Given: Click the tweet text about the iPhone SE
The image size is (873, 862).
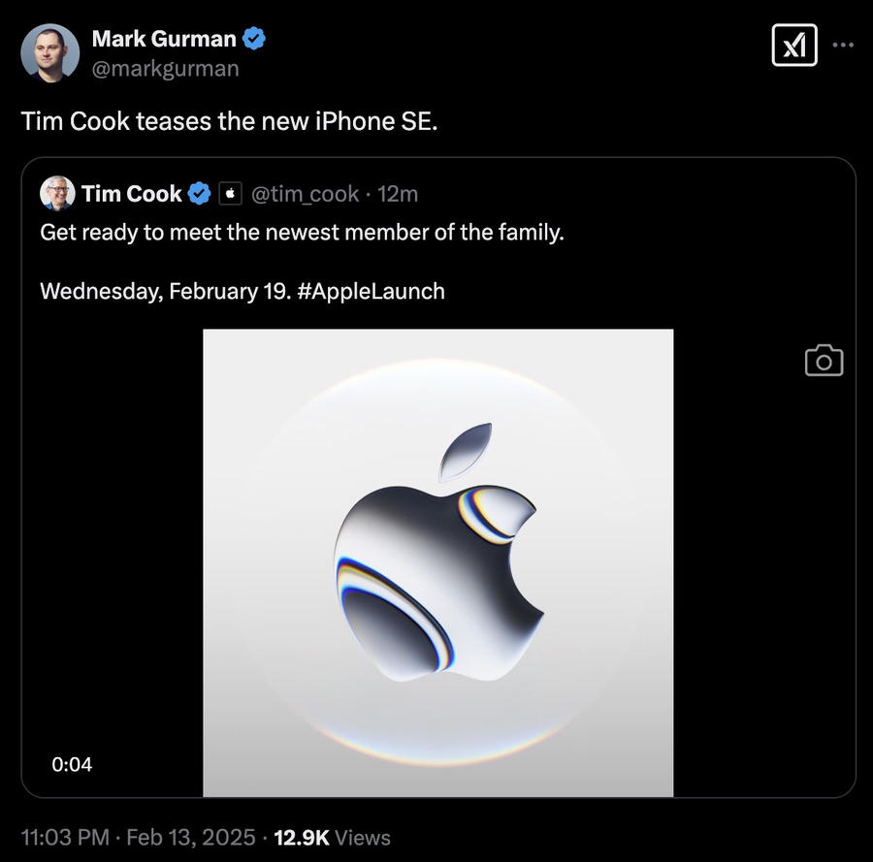Looking at the screenshot, I should tap(229, 121).
